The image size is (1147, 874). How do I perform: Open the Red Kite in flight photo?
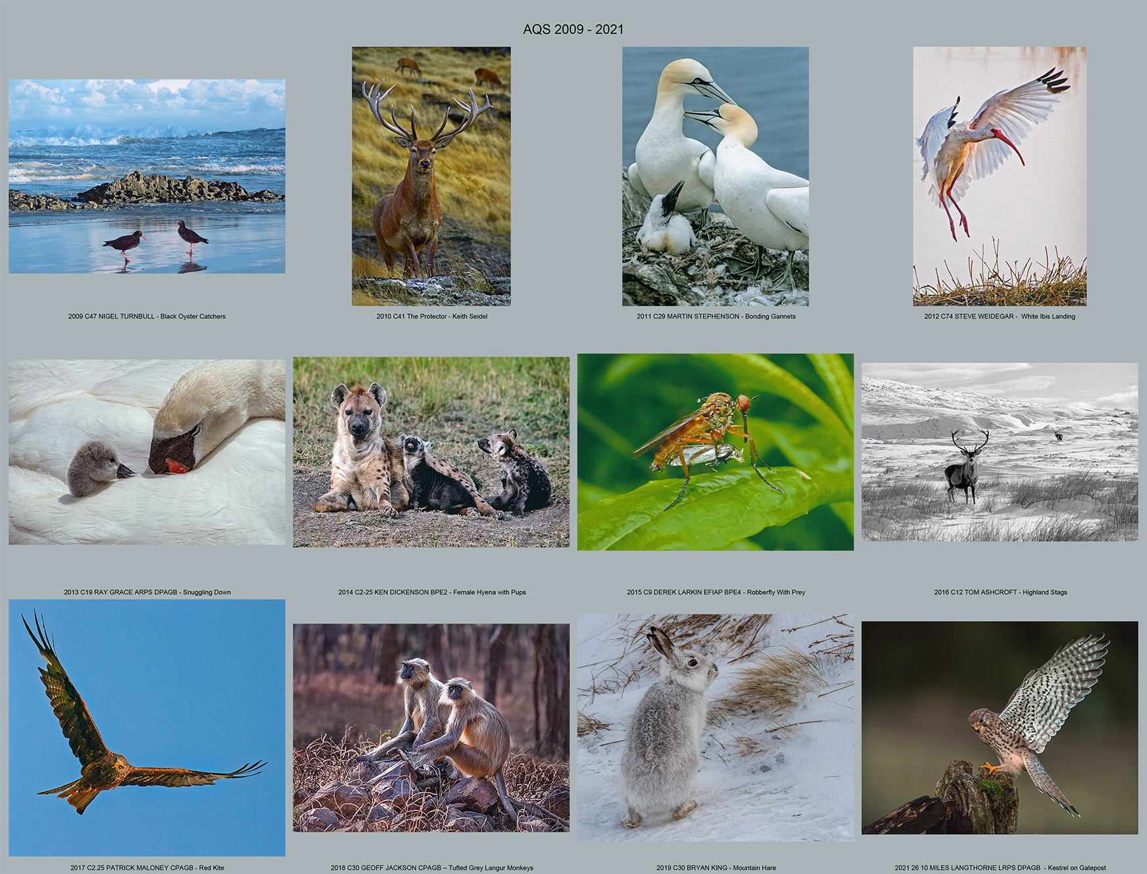coord(147,727)
